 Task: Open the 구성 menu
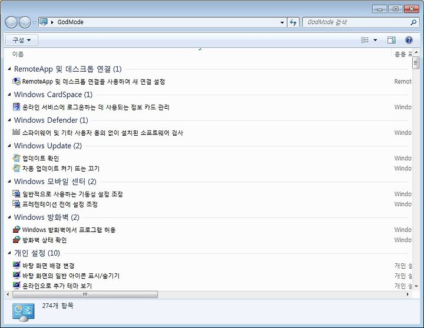(22, 40)
